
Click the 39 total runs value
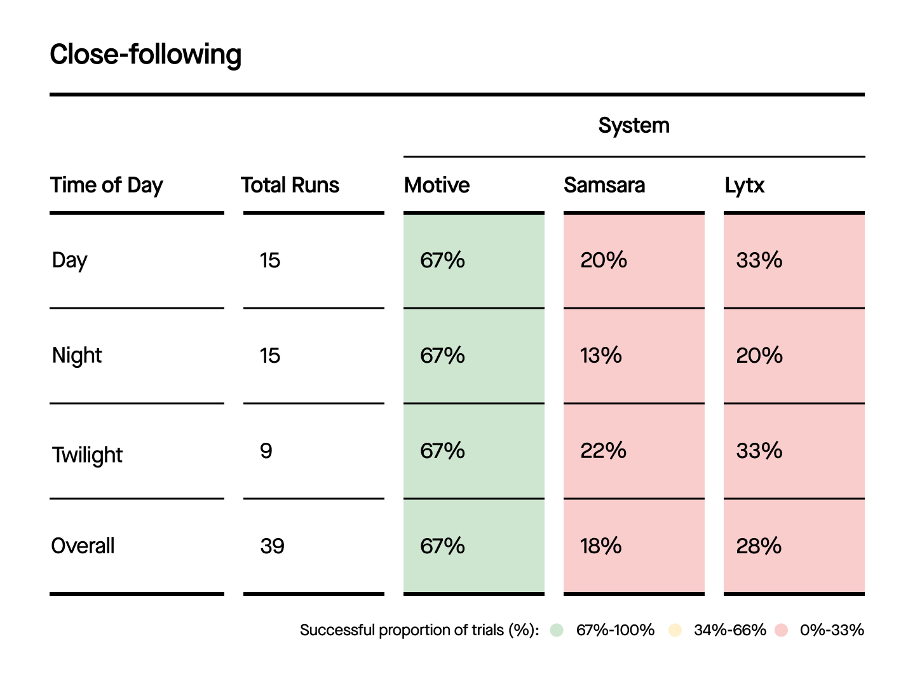(273, 546)
